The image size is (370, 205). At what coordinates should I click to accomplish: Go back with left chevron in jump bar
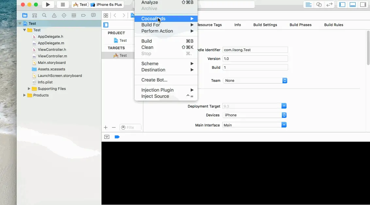pos(115,15)
